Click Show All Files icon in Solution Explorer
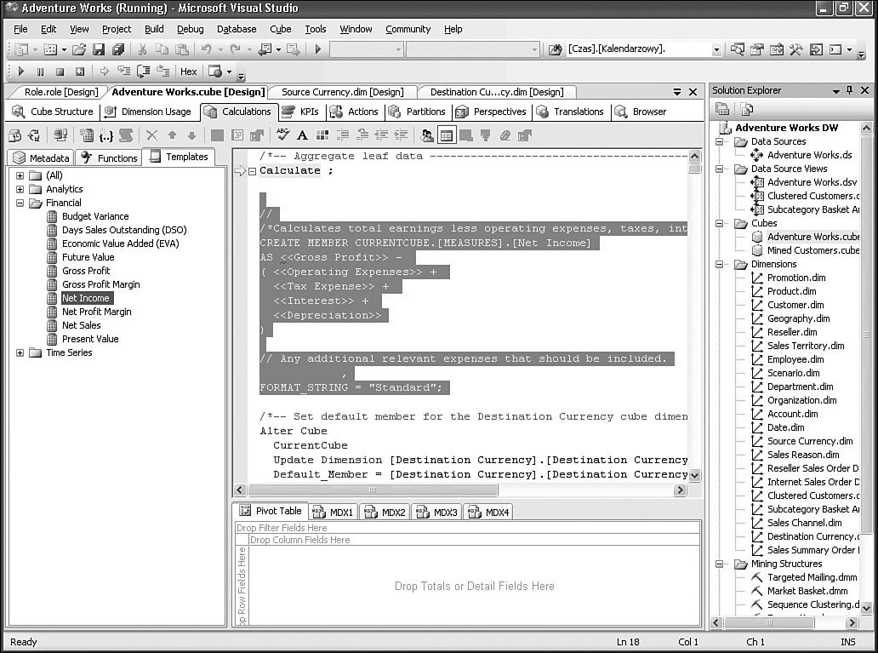The height and width of the screenshot is (653, 878). pyautogui.click(x=746, y=109)
